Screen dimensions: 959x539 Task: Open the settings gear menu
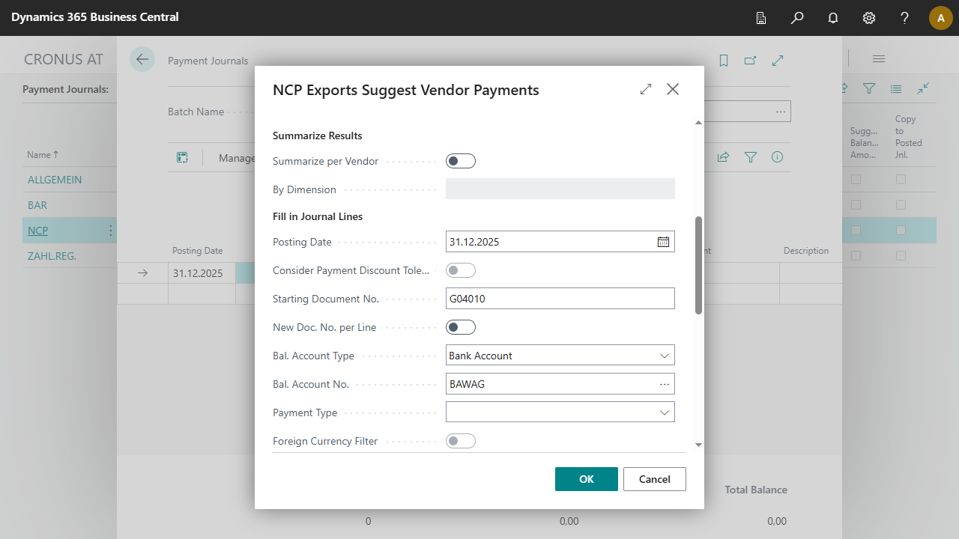coord(869,18)
